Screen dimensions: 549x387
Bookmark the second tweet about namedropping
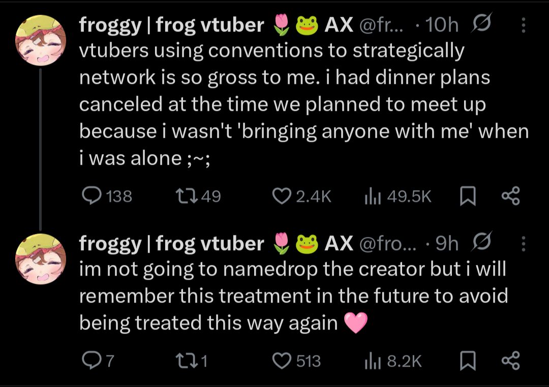[x=466, y=361]
